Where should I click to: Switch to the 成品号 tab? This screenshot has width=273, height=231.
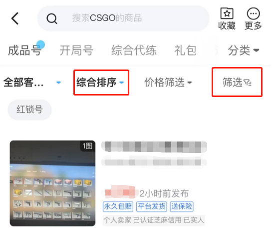(x=24, y=50)
